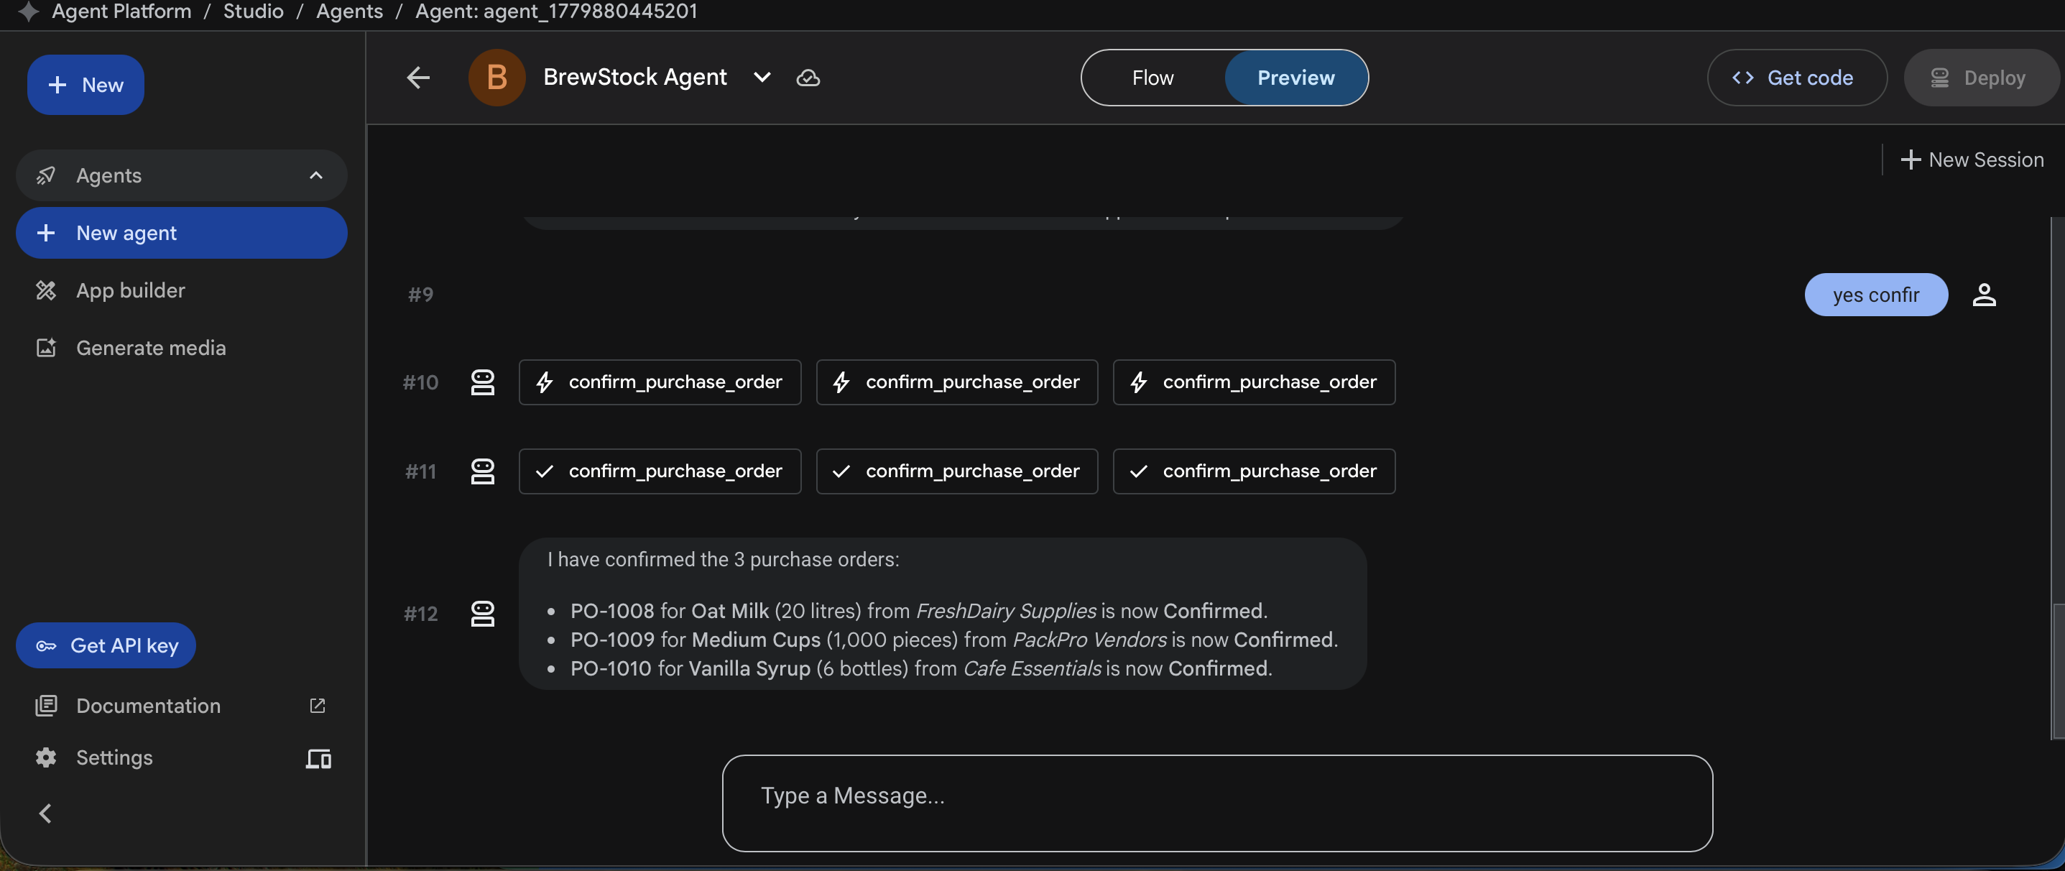The height and width of the screenshot is (871, 2065).
Task: Click the lightning bolt icon on first row #10 chip
Action: (x=545, y=382)
